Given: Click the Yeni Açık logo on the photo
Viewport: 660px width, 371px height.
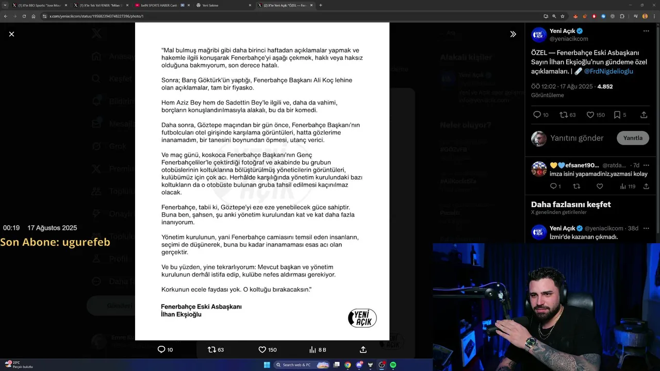Looking at the screenshot, I should click(362, 318).
